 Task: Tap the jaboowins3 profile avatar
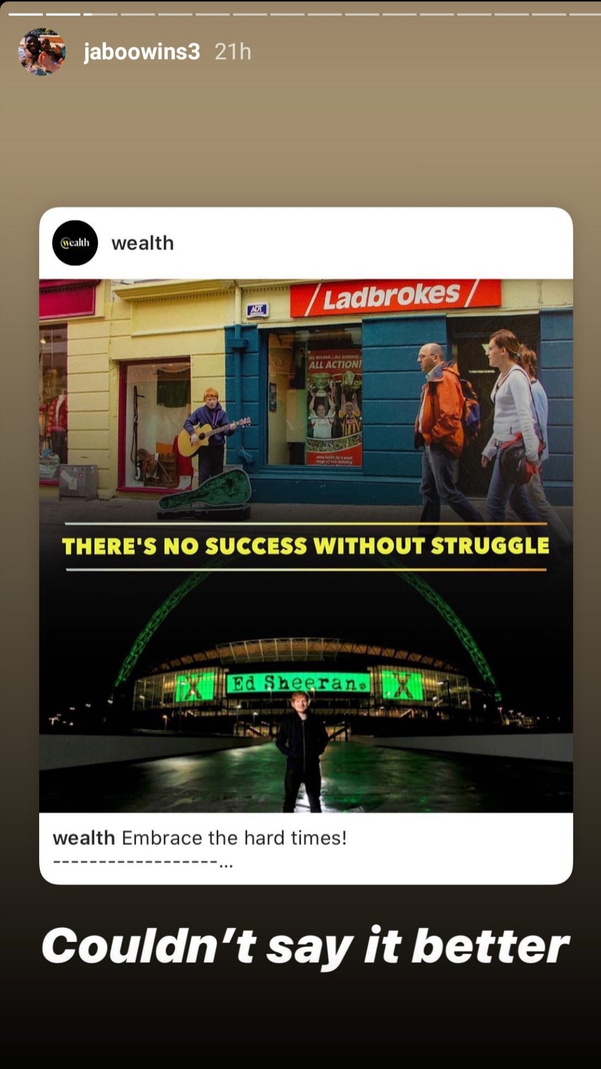(42, 52)
